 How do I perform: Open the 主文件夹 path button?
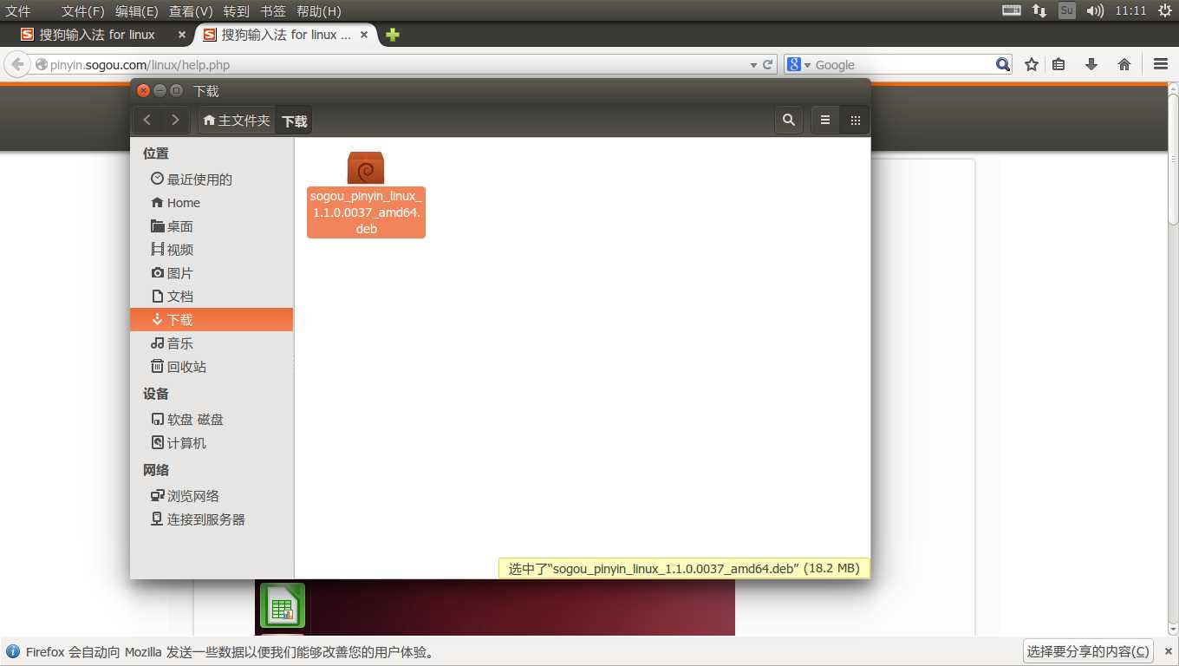pyautogui.click(x=237, y=121)
